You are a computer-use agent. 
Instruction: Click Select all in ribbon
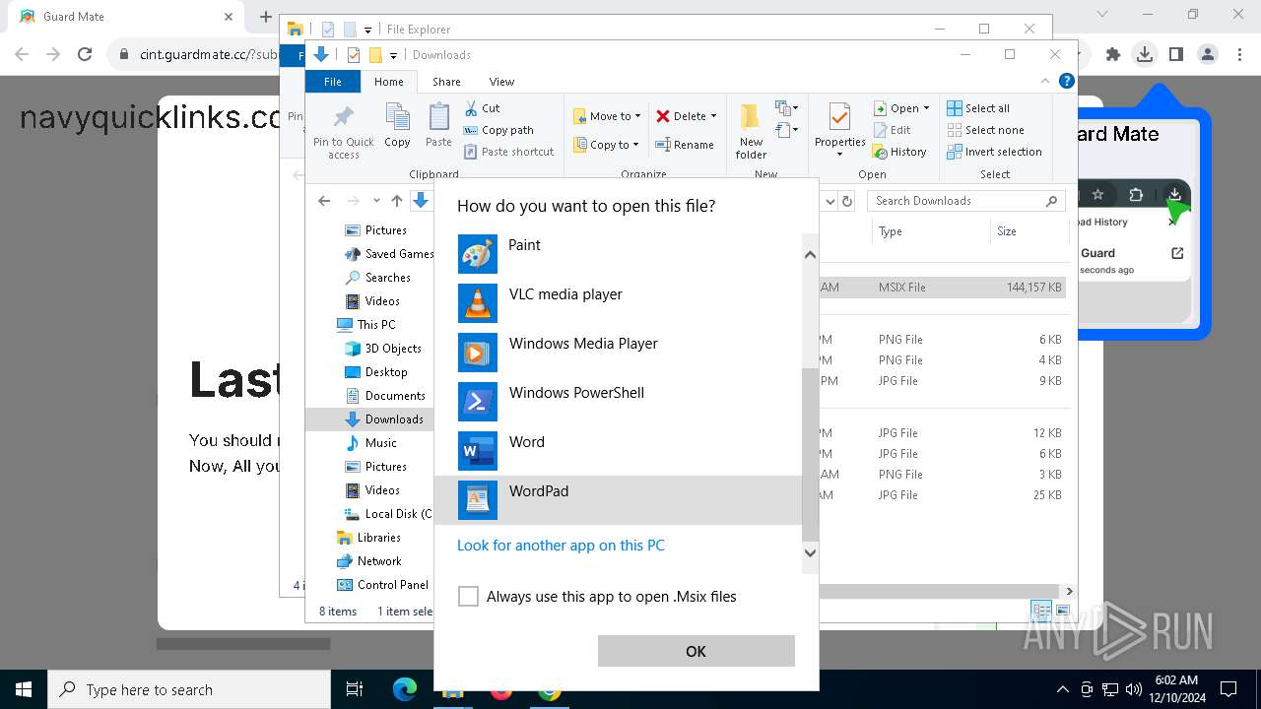pos(978,108)
